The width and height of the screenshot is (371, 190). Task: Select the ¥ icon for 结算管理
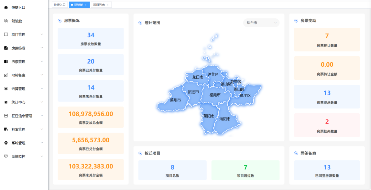pyautogui.click(x=6, y=88)
